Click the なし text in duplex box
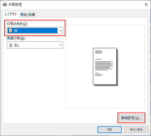 (x=17, y=45)
